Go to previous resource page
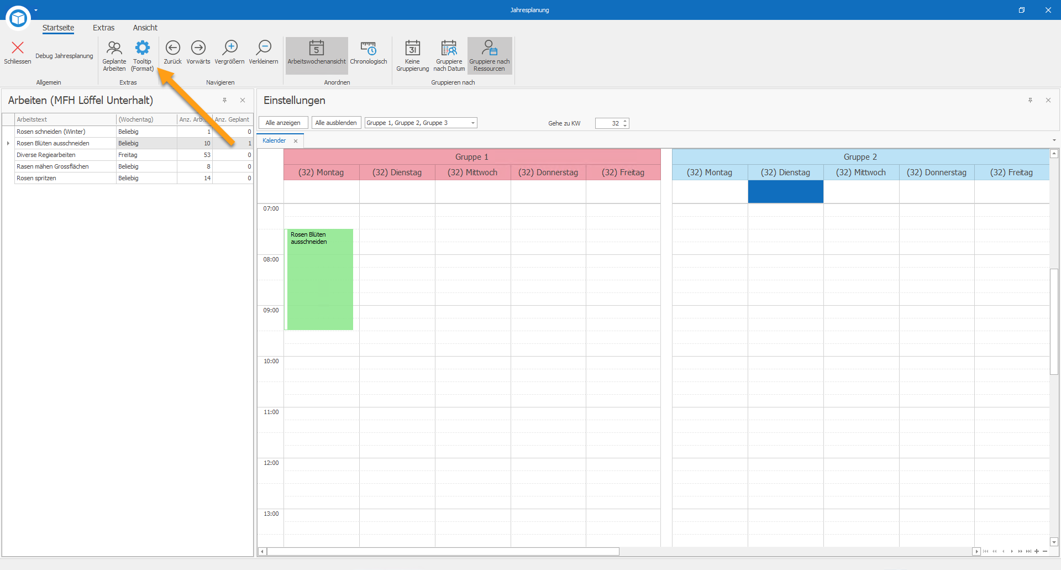The image size is (1061, 570). point(995,551)
